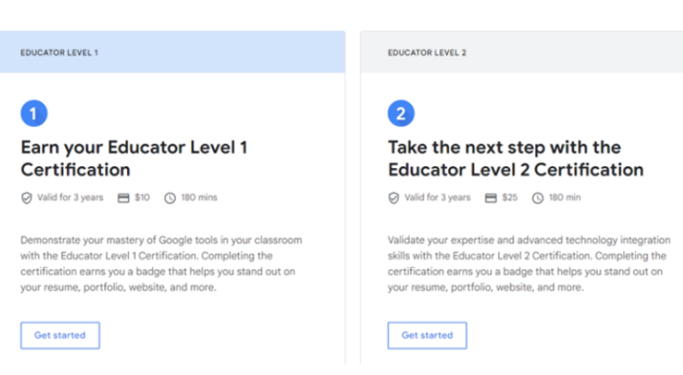Click the blue number 2 circle badge
The height and width of the screenshot is (375, 683).
pos(401,113)
